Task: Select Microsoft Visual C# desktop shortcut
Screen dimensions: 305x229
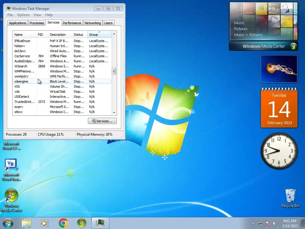Action: tap(11, 146)
